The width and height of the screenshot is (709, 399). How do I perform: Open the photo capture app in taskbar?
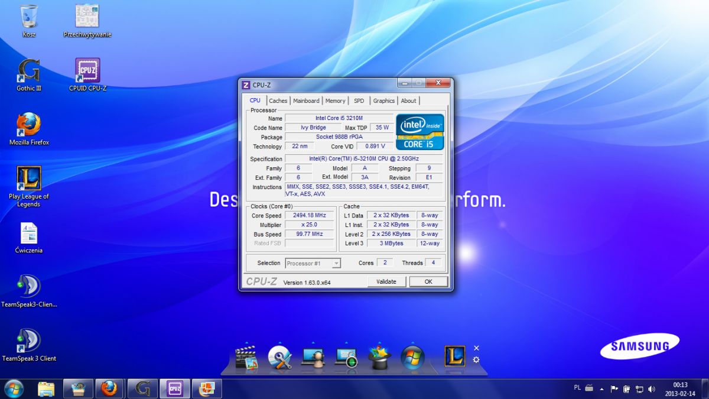click(207, 388)
